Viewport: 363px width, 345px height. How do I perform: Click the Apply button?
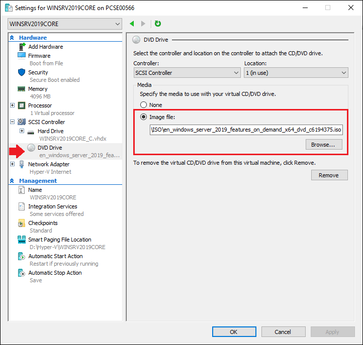(332, 332)
